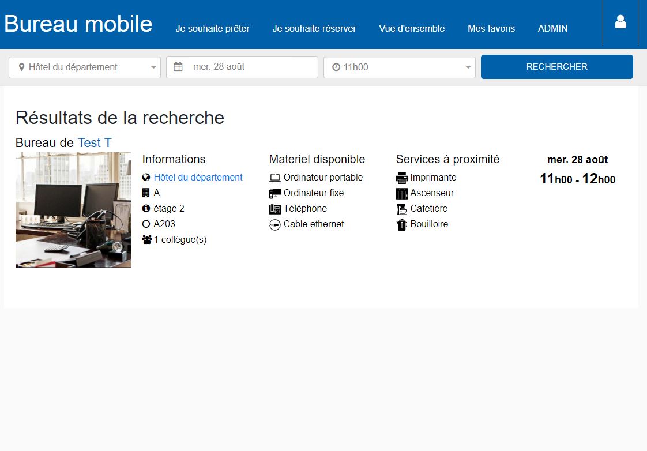Click the étage 2 text
This screenshot has width=647, height=451.
(x=169, y=208)
